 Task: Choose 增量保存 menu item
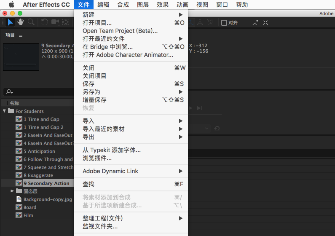pyautogui.click(x=131, y=100)
